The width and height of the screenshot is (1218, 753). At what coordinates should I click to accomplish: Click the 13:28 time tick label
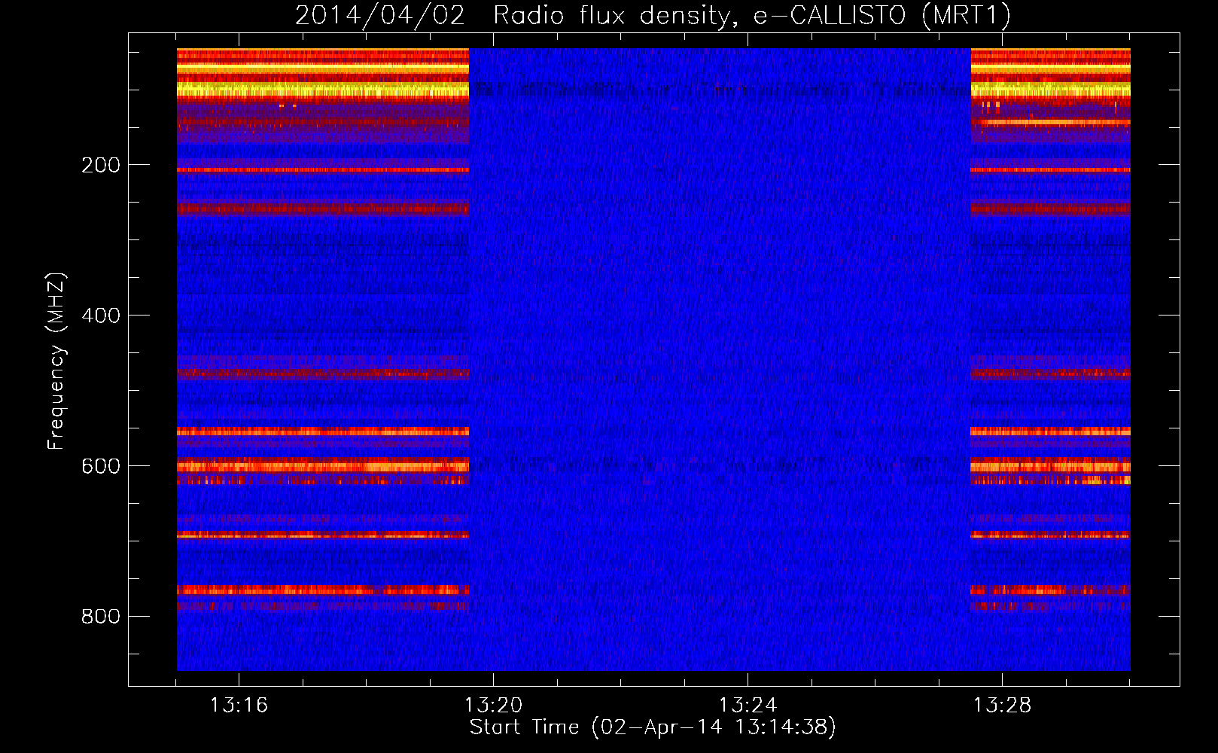tap(1002, 705)
